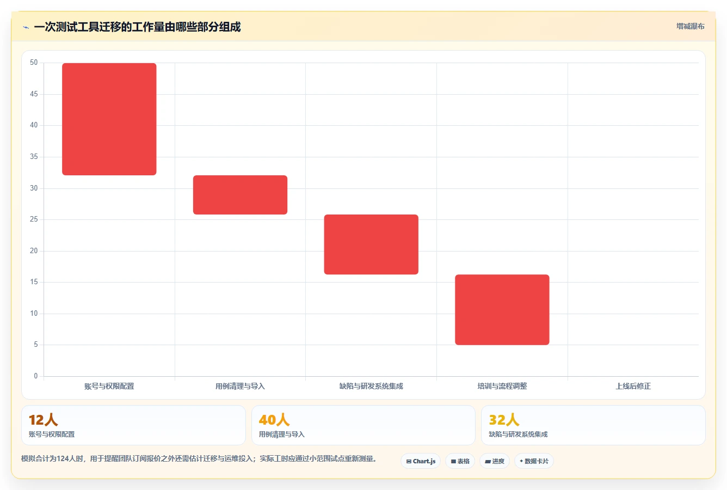
Task: Click the x-axis label 用例清理与导入
Action: (x=240, y=386)
